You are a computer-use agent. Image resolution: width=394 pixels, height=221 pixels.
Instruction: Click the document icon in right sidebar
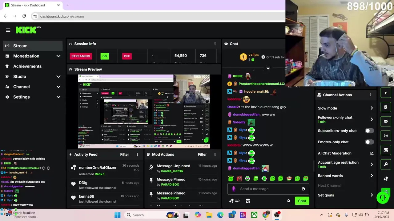click(x=386, y=107)
